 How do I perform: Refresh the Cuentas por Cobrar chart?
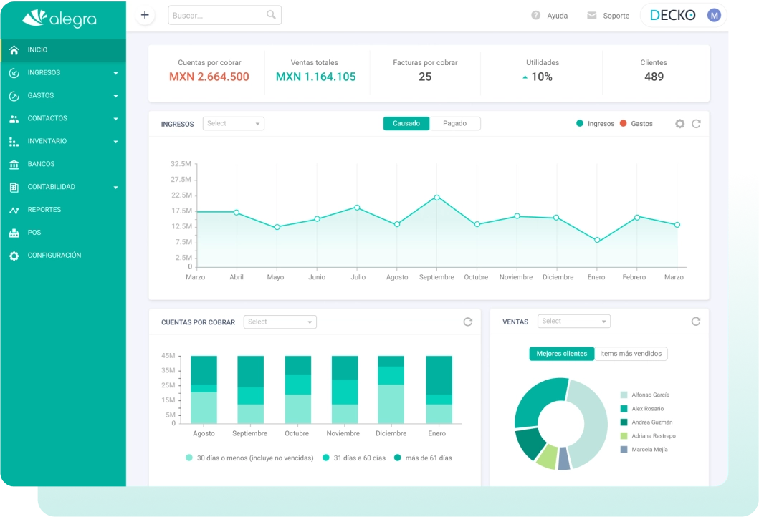click(x=468, y=322)
